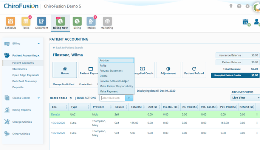Click the Billing sidebar icon
Screen dimensions: 260x150
(x=7, y=44)
